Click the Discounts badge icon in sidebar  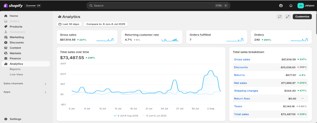6,42
